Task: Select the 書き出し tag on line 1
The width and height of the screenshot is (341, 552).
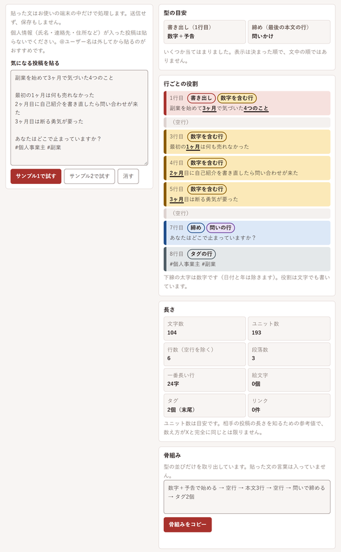Action: [201, 98]
